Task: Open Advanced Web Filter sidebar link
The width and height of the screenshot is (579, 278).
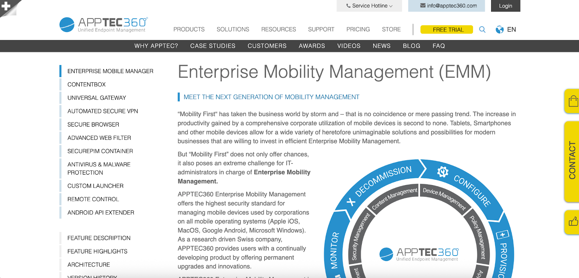Action: click(99, 138)
